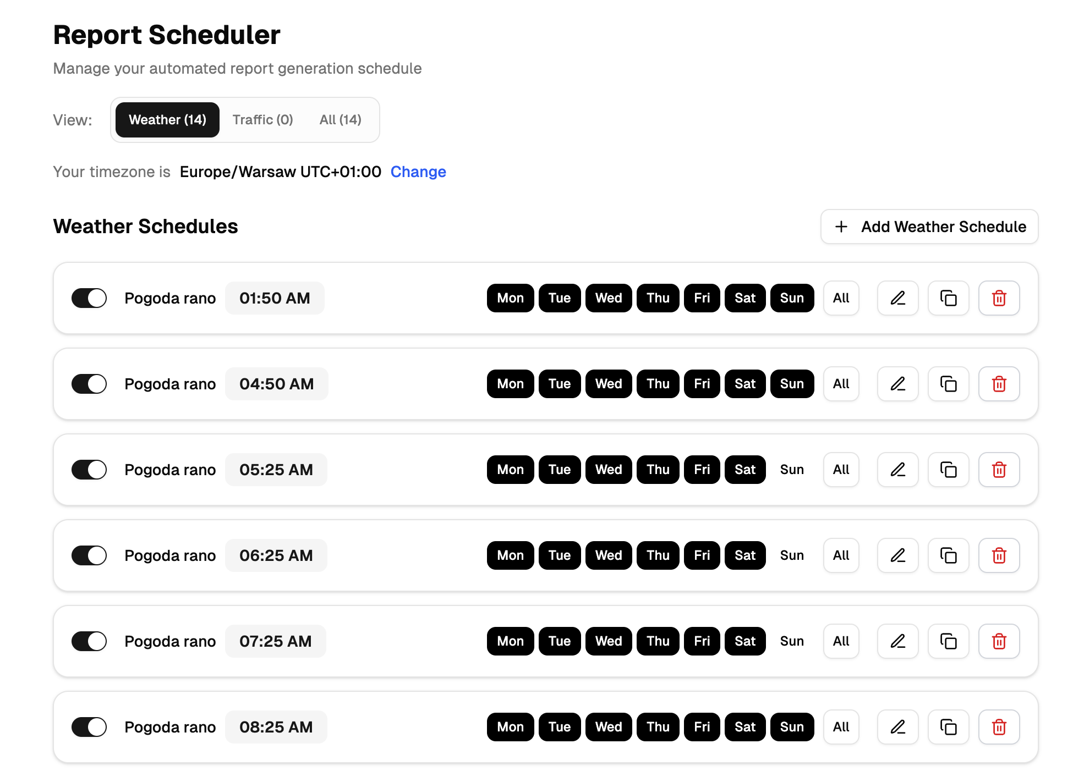This screenshot has width=1084, height=771.
Task: Edit the 08:25 AM schedule
Action: click(897, 727)
